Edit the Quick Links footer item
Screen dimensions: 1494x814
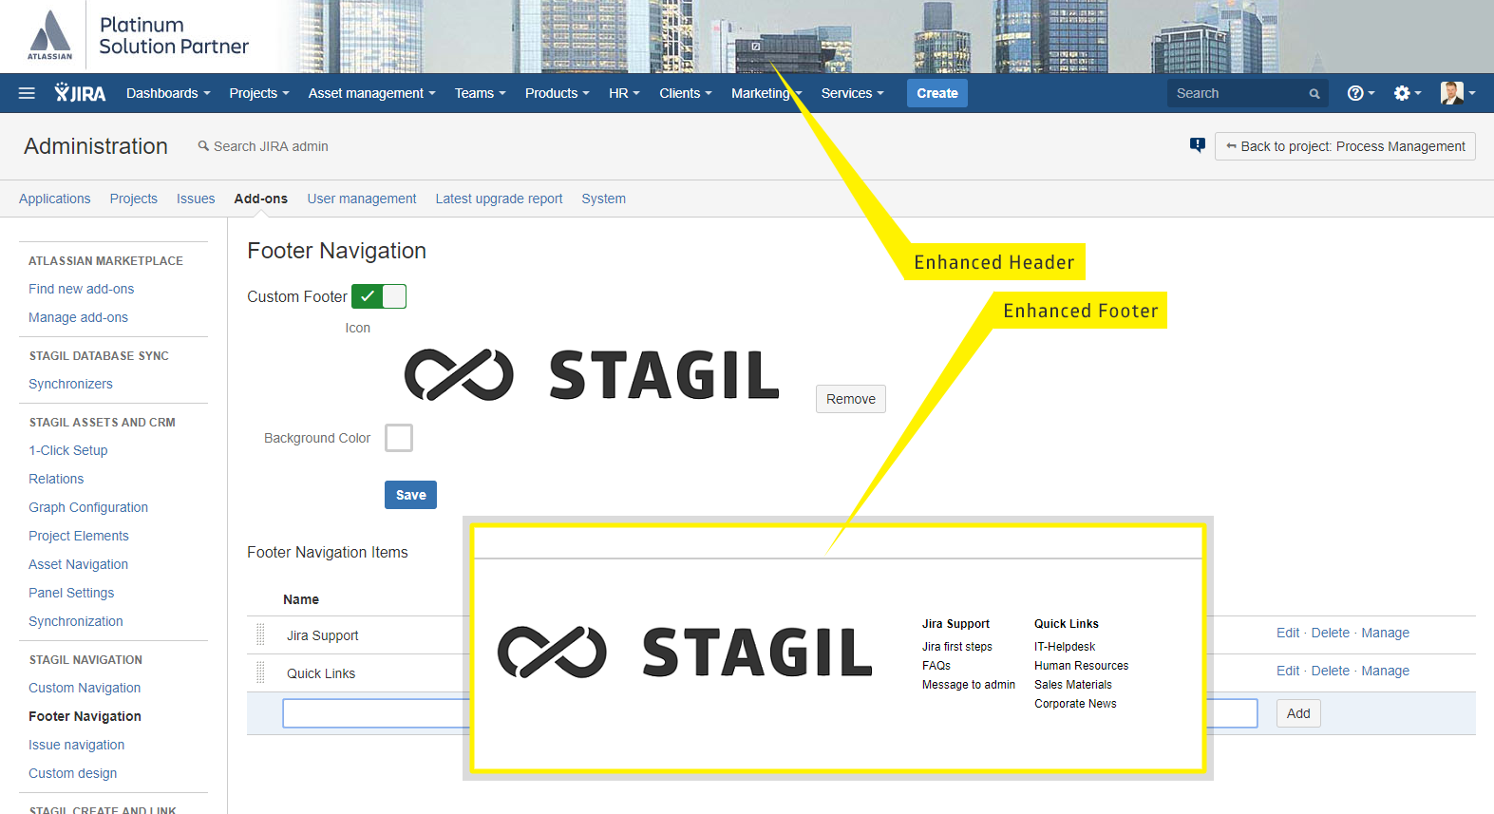pos(1288,671)
